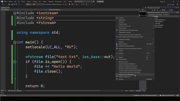Viewport: 180px width, 101px height.
Task: Open the "Отладка" menu in menu bar
Action: (x=35, y=1)
